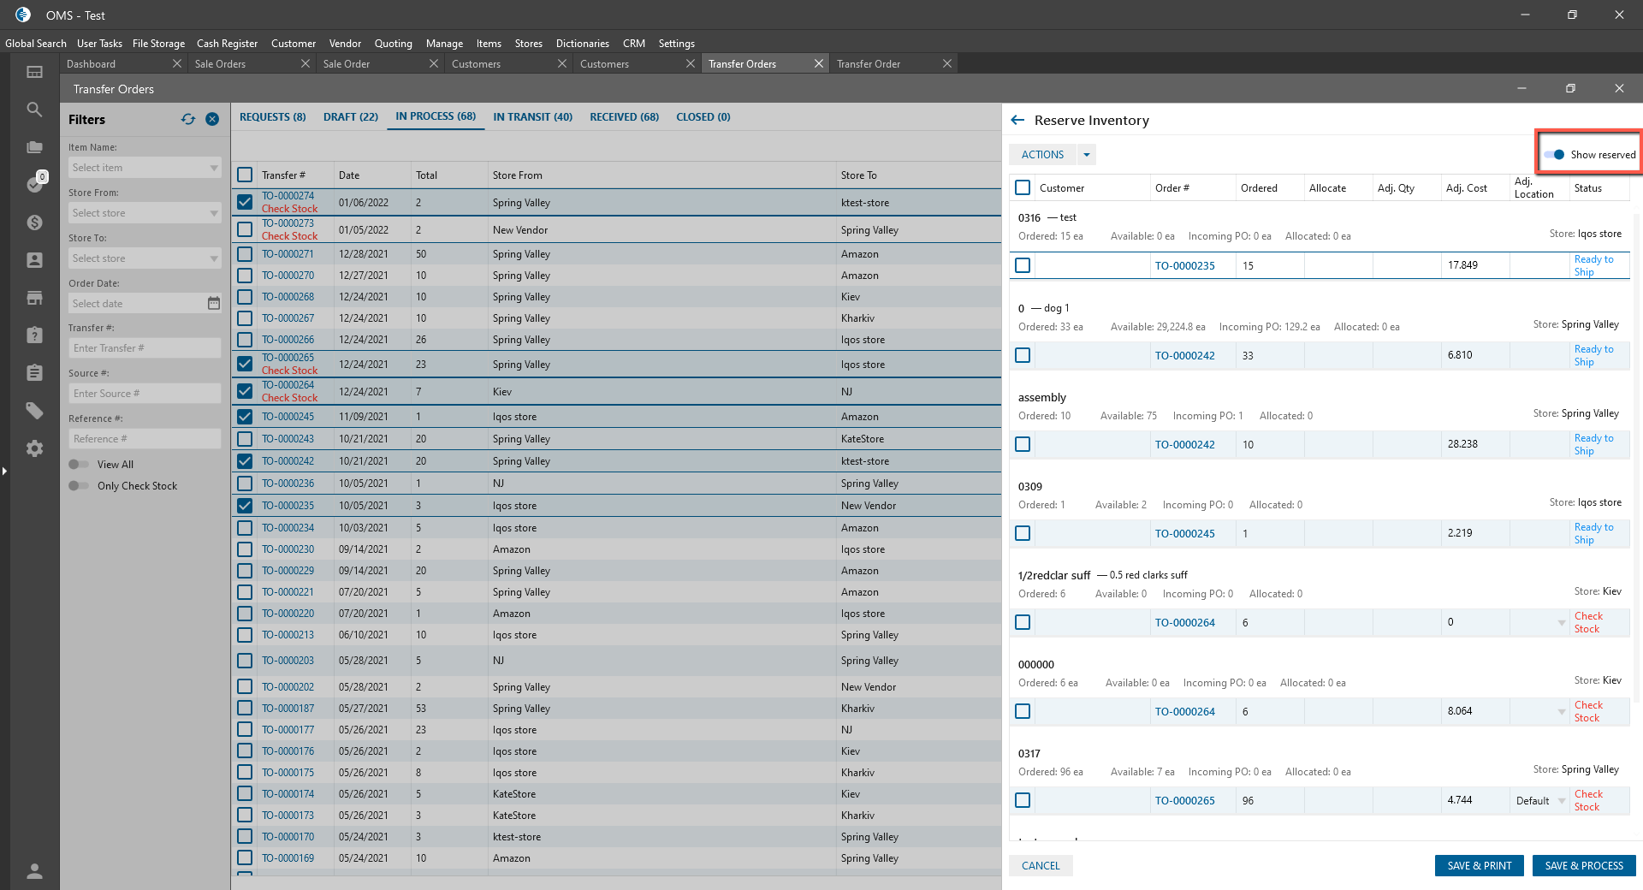Viewport: 1643px width, 890px height.
Task: Open transfer order TO-0000235 link in Reserve Inventory
Action: pyautogui.click(x=1184, y=266)
